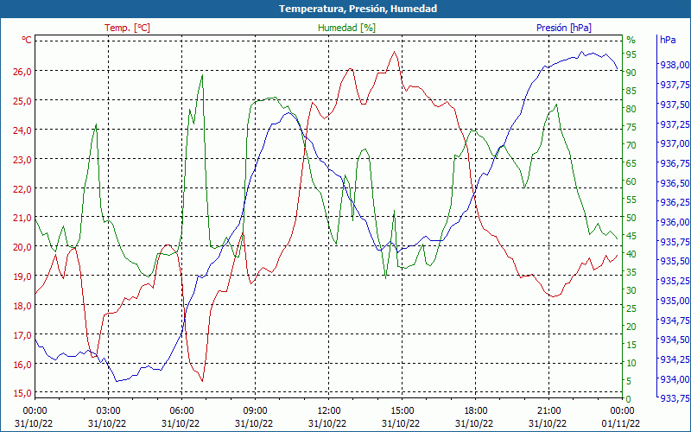691x432 pixels.
Task: Click the 40 humidity axis value
Action: [631, 254]
